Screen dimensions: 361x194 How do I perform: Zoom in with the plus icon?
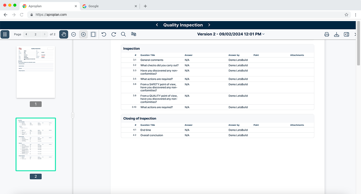coord(83,34)
